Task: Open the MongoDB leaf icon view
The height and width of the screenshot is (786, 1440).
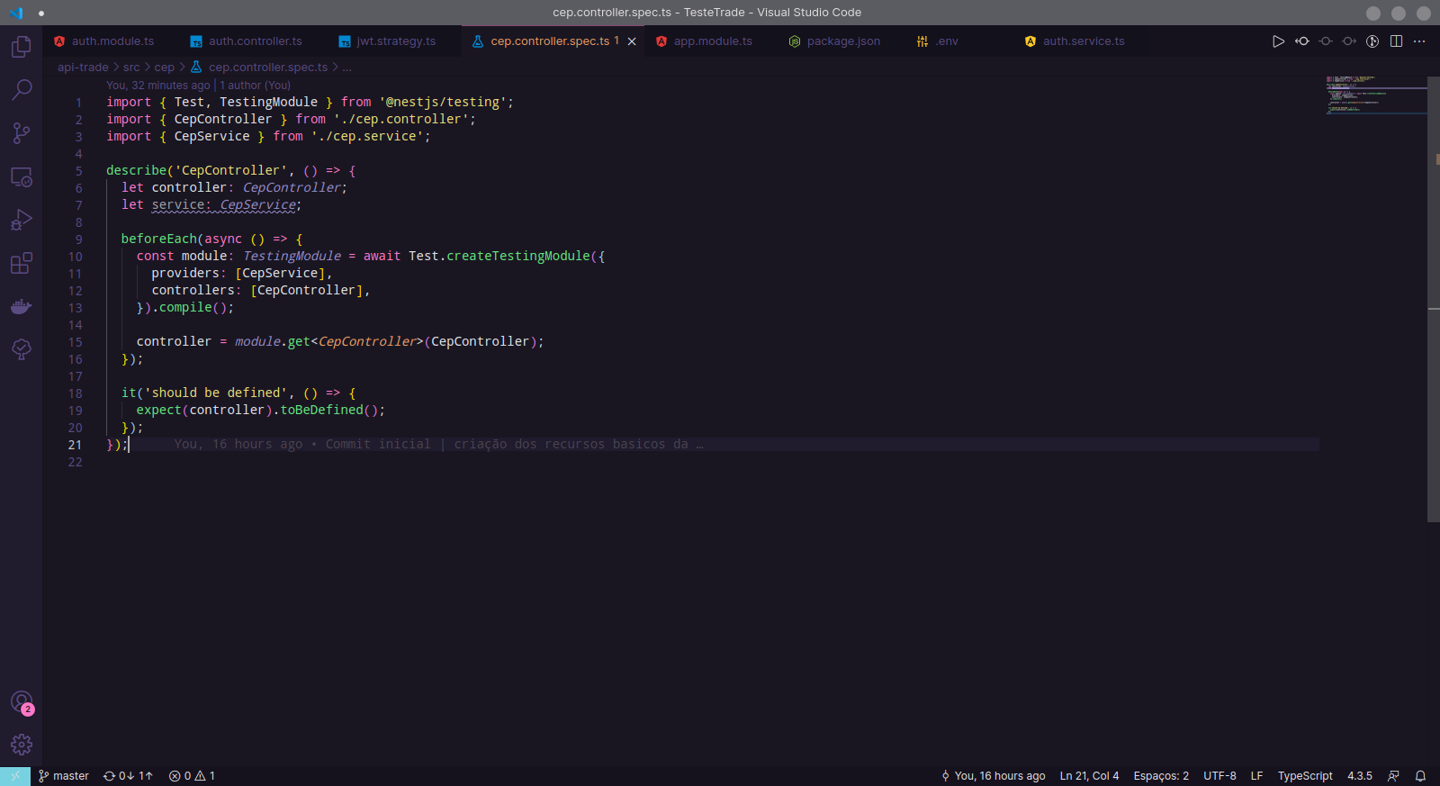Action: (21, 349)
